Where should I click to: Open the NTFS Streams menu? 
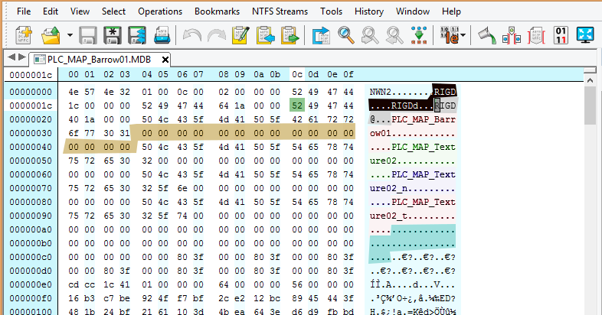280,11
